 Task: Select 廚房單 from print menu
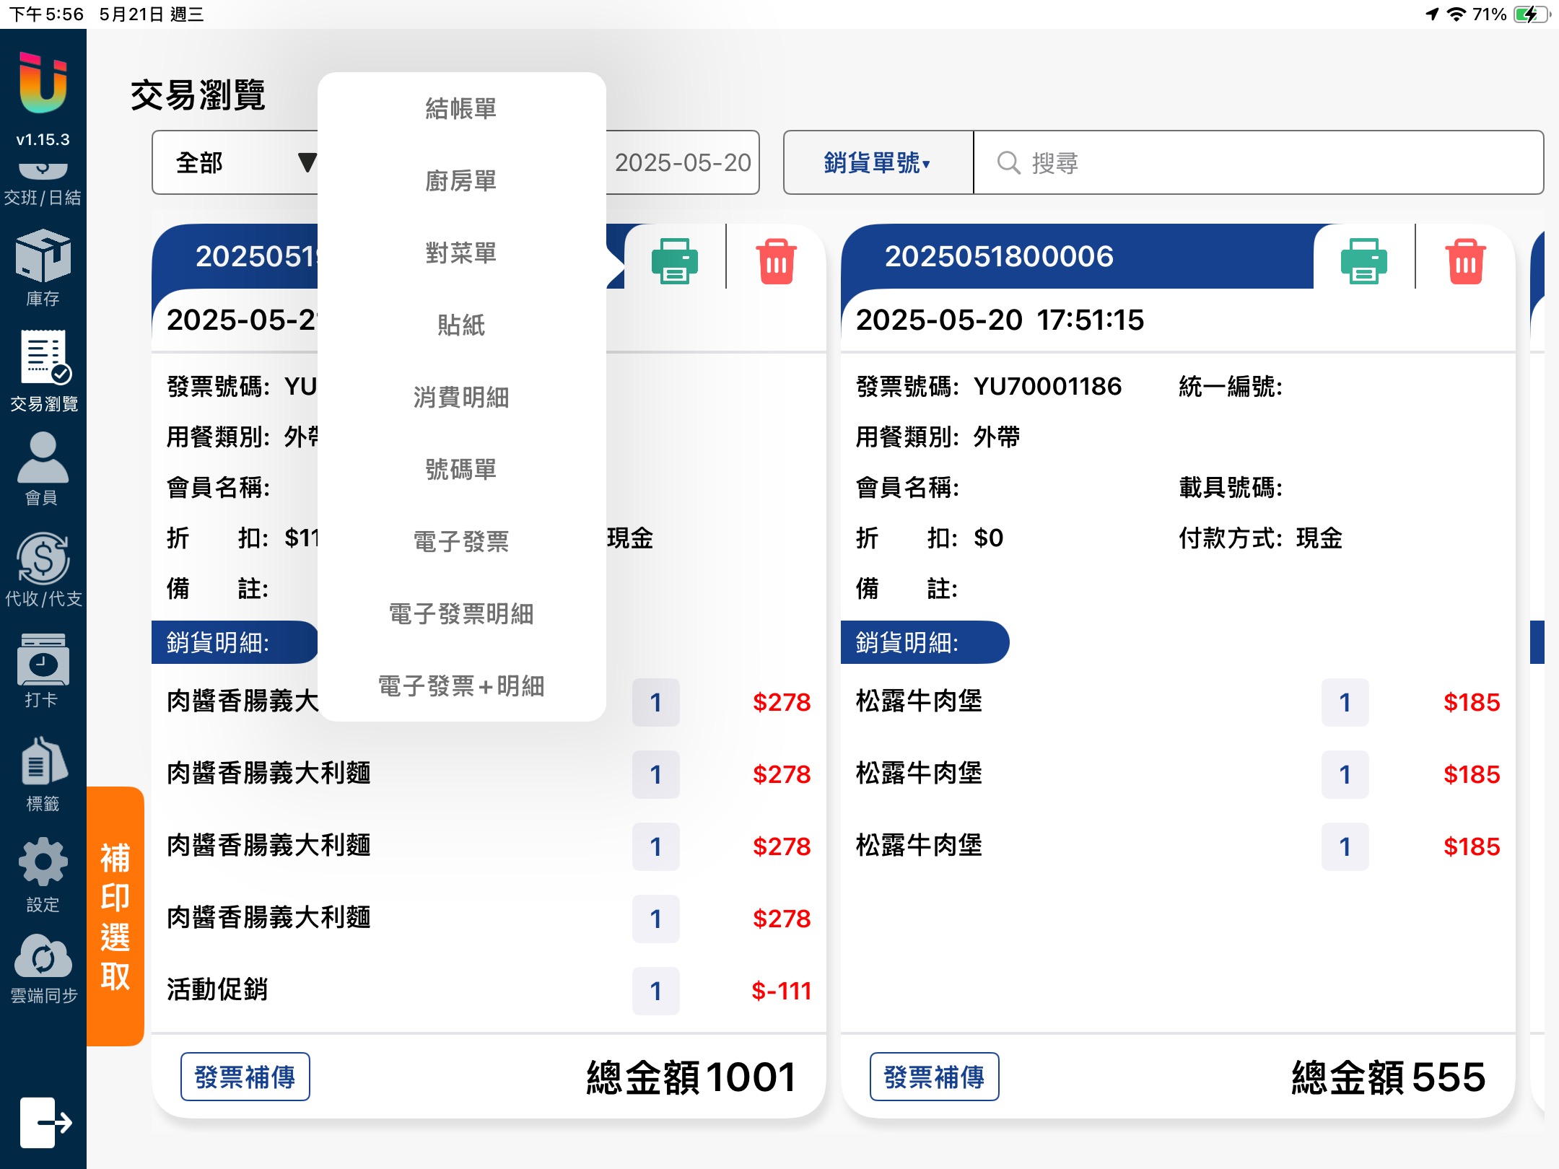tap(461, 180)
